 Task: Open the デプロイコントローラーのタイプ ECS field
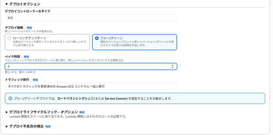pyautogui.click(x=91, y=18)
